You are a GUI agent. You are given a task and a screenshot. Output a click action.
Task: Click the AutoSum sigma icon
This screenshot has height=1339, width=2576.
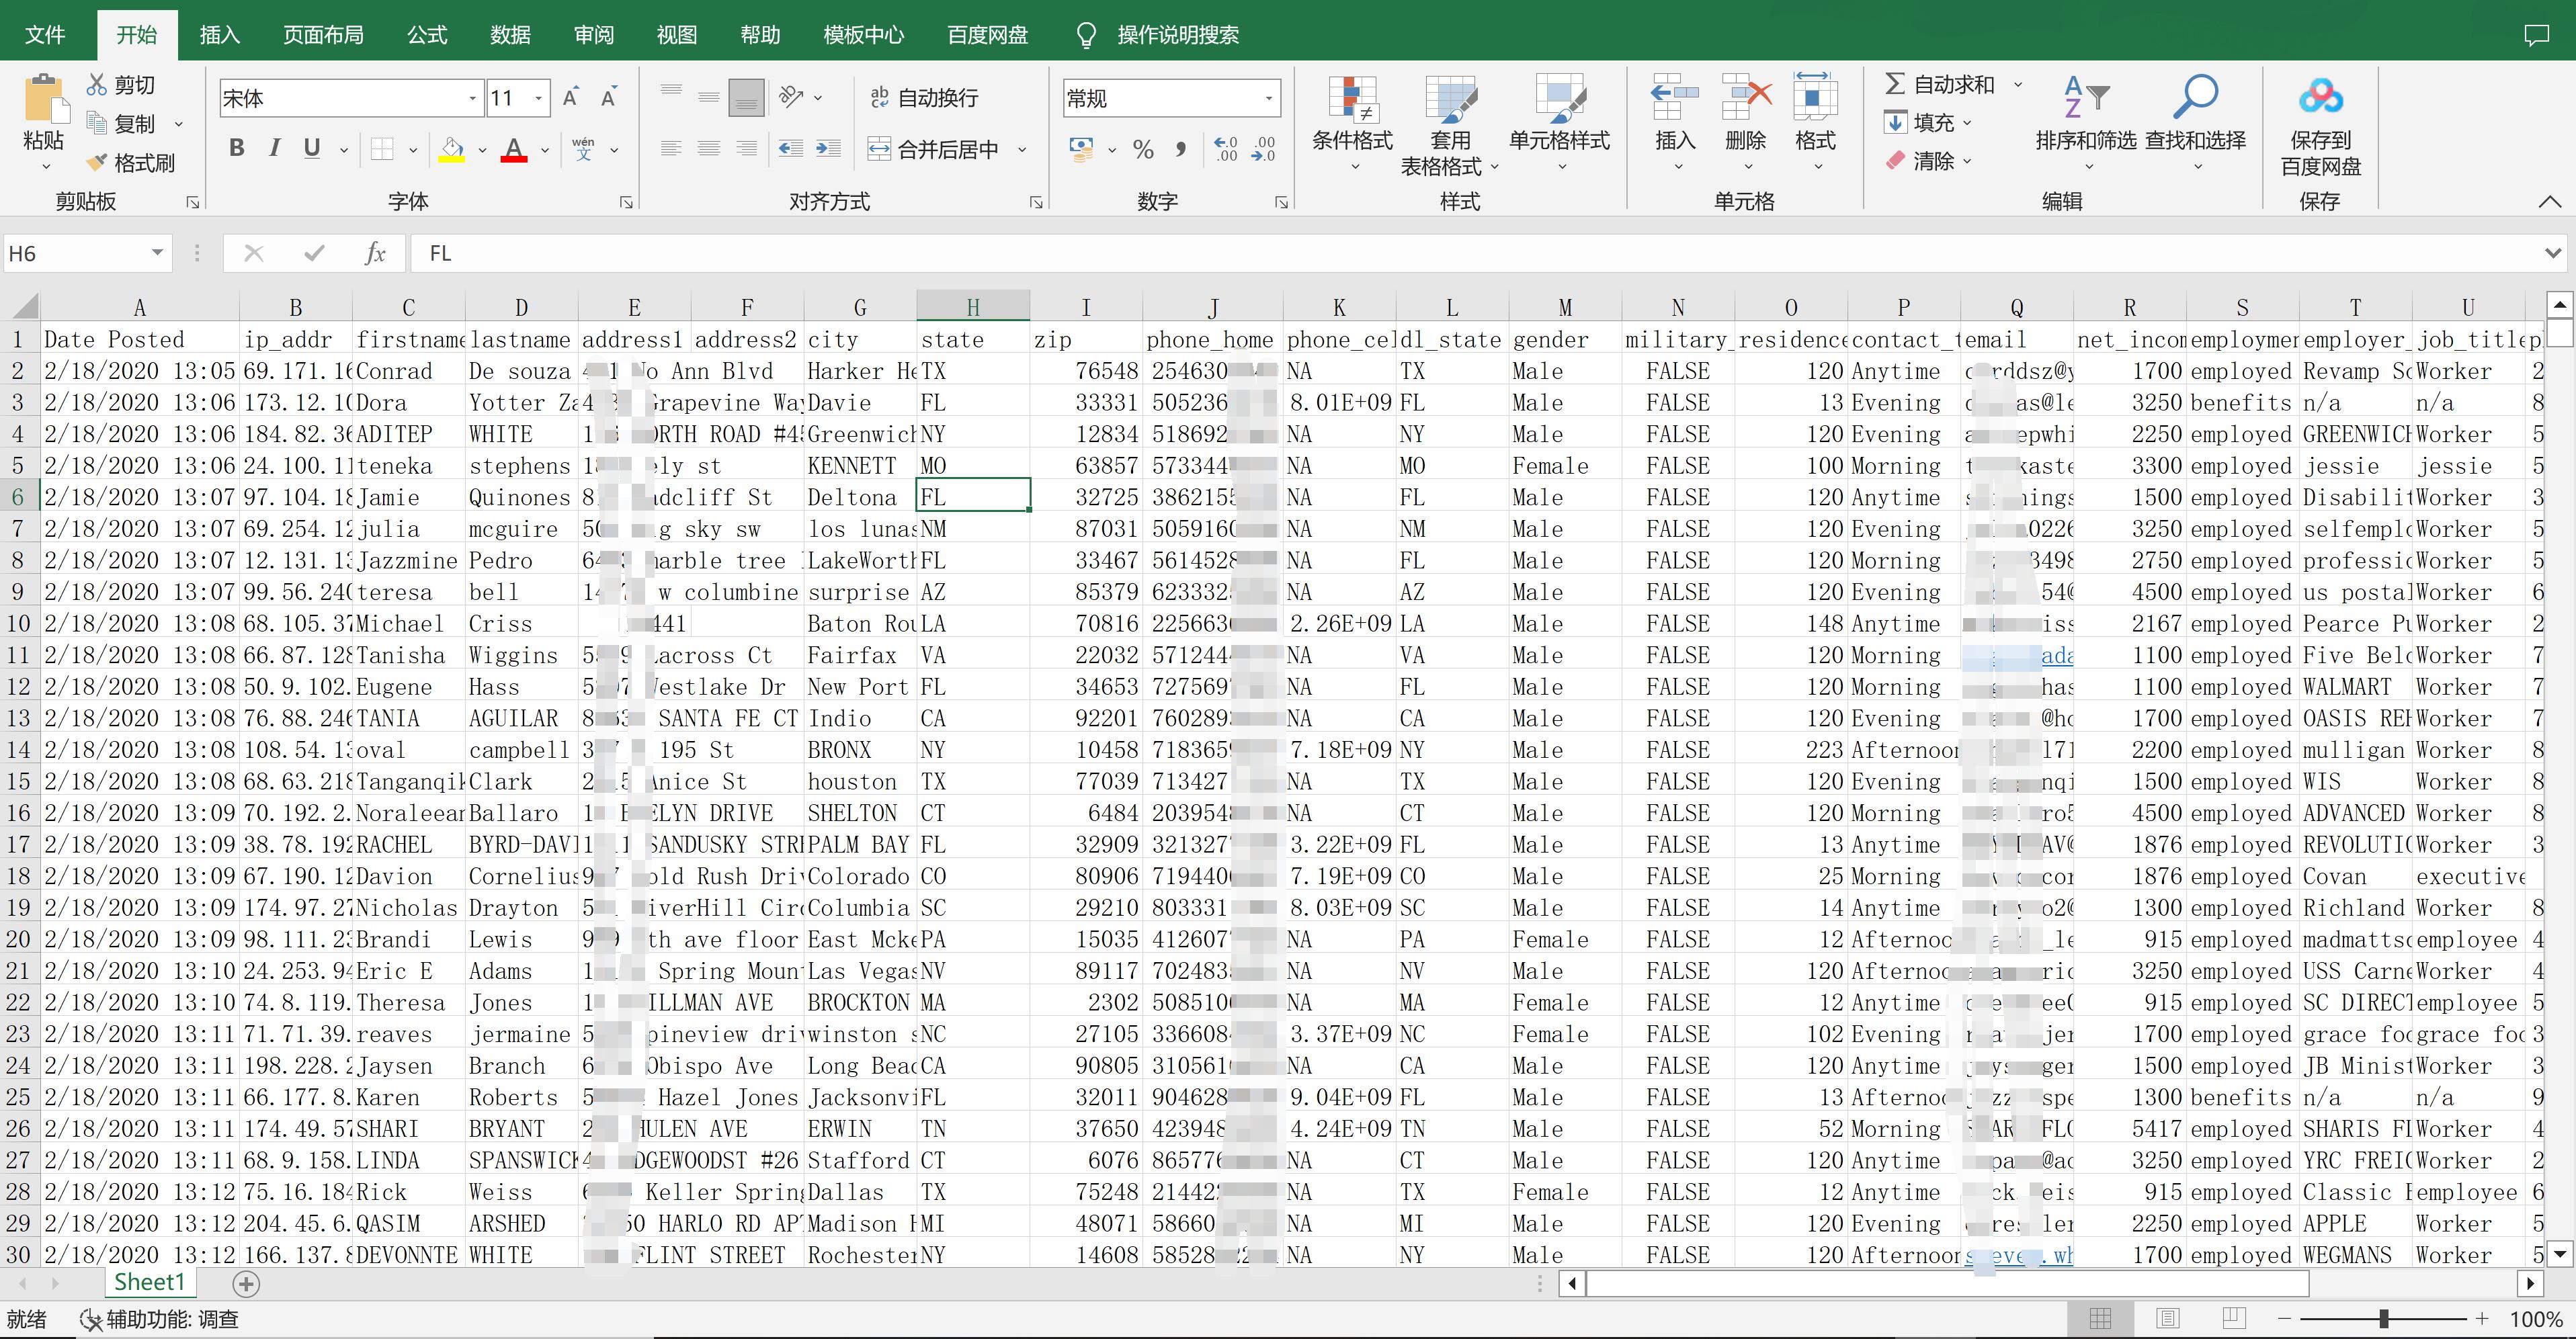click(x=1894, y=84)
